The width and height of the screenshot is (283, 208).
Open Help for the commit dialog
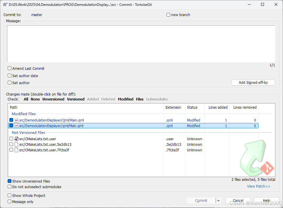point(266,201)
